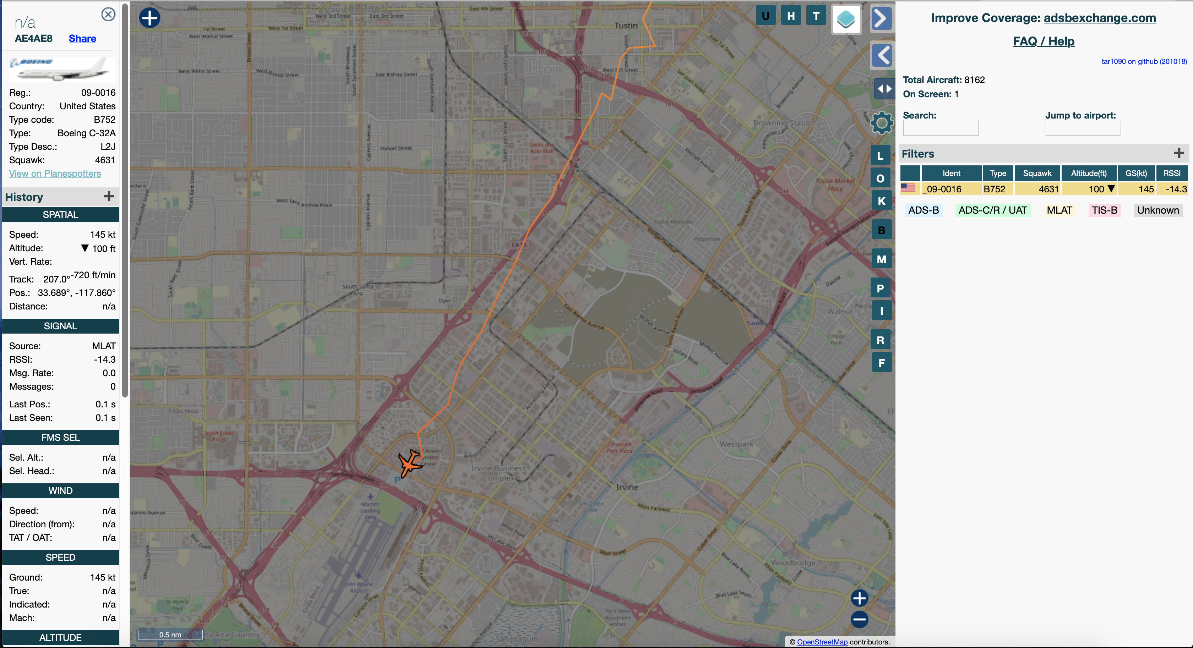Click the ALTITUDE section header
Screen dimensions: 1193x648
coord(61,637)
